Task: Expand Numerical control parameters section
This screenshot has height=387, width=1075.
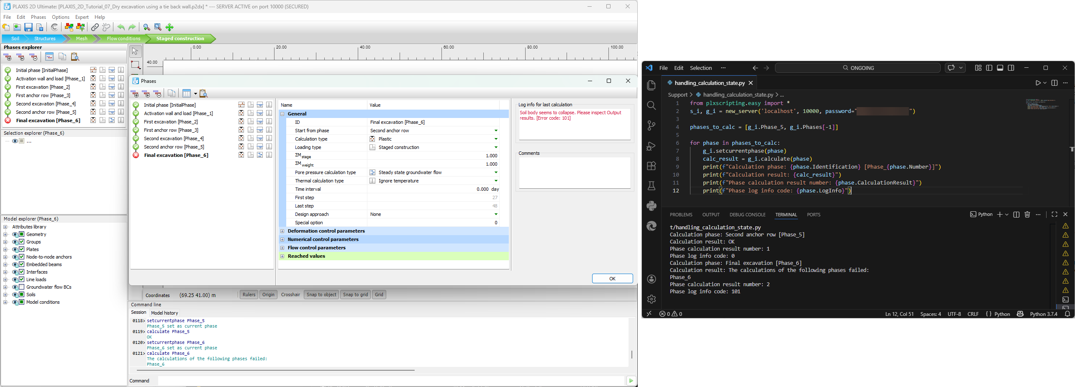Action: click(x=282, y=239)
